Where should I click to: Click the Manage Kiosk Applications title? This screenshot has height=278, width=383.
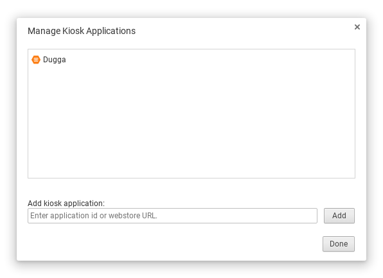(x=82, y=31)
